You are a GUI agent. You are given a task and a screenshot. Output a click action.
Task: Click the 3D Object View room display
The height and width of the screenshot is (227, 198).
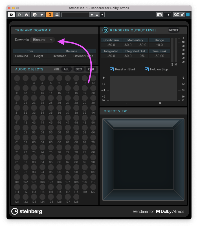[143, 159]
